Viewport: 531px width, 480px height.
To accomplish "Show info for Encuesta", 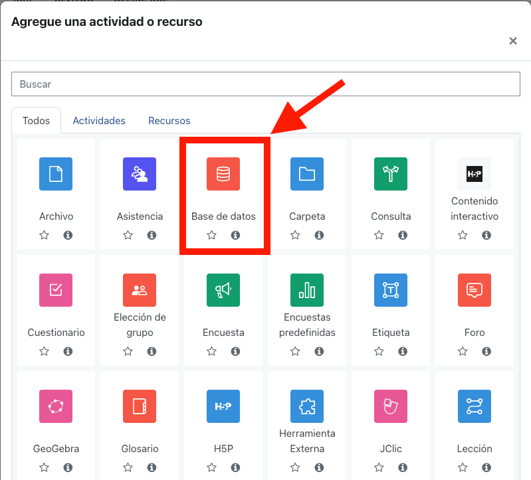I will tap(235, 351).
